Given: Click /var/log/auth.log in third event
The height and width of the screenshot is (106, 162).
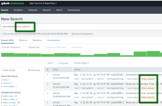Looking at the screenshot, I should [115, 97].
